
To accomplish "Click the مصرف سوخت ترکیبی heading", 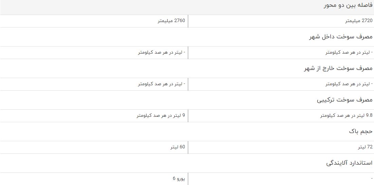I will click(x=345, y=100).
